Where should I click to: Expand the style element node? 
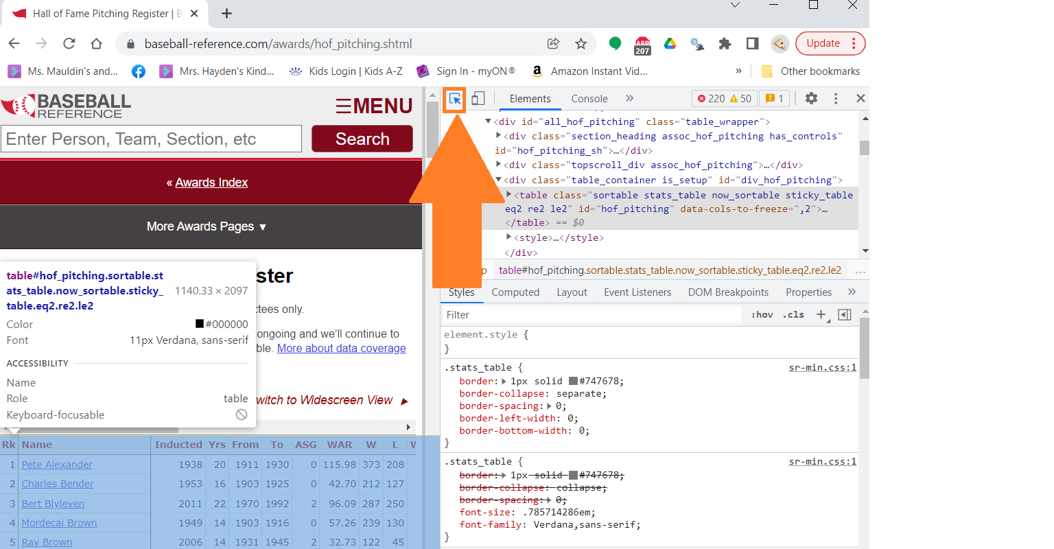click(x=508, y=237)
